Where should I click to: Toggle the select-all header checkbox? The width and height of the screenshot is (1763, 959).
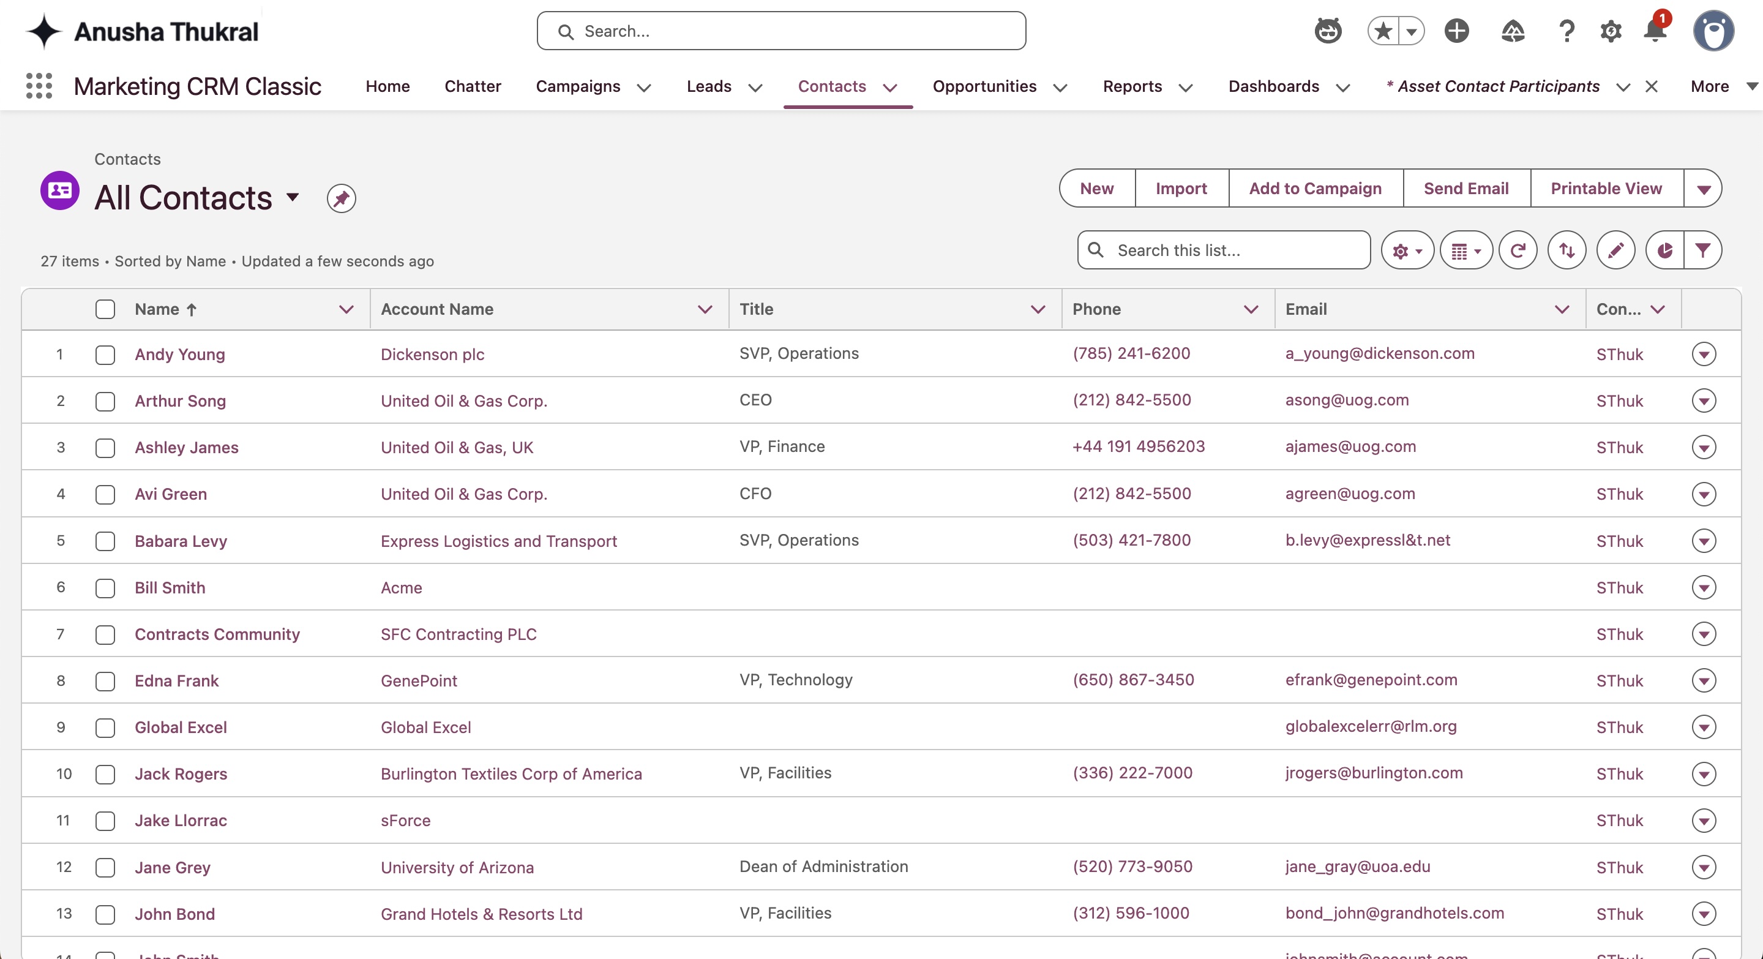(105, 309)
